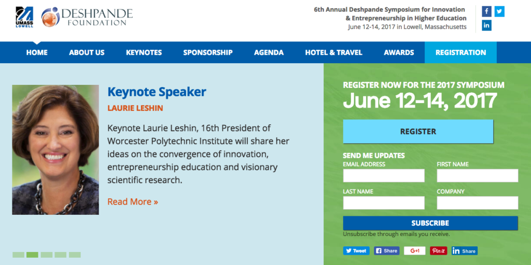This screenshot has height=265, width=531.
Task: Follow the Read More link
Action: tap(133, 202)
